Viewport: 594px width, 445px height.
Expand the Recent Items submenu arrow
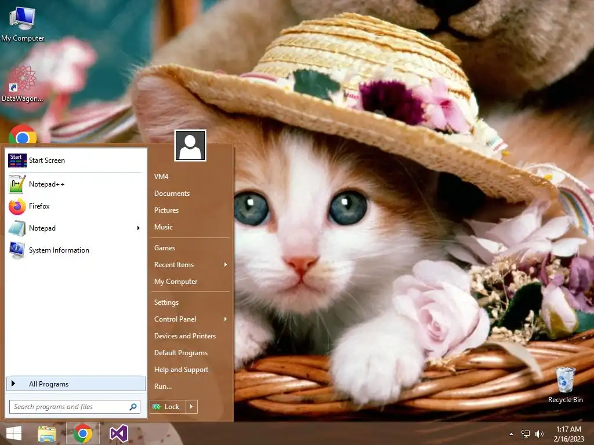226,264
